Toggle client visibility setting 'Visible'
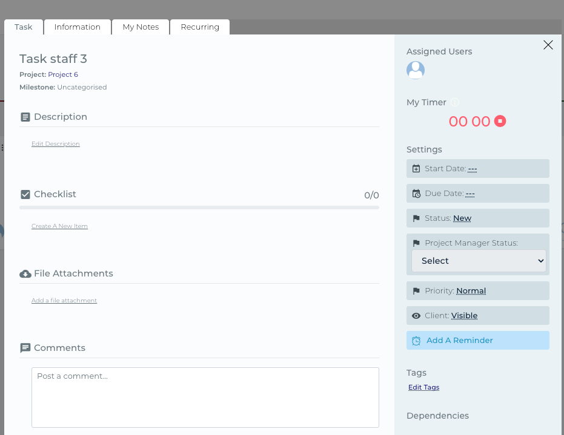This screenshot has width=564, height=435. [x=464, y=316]
